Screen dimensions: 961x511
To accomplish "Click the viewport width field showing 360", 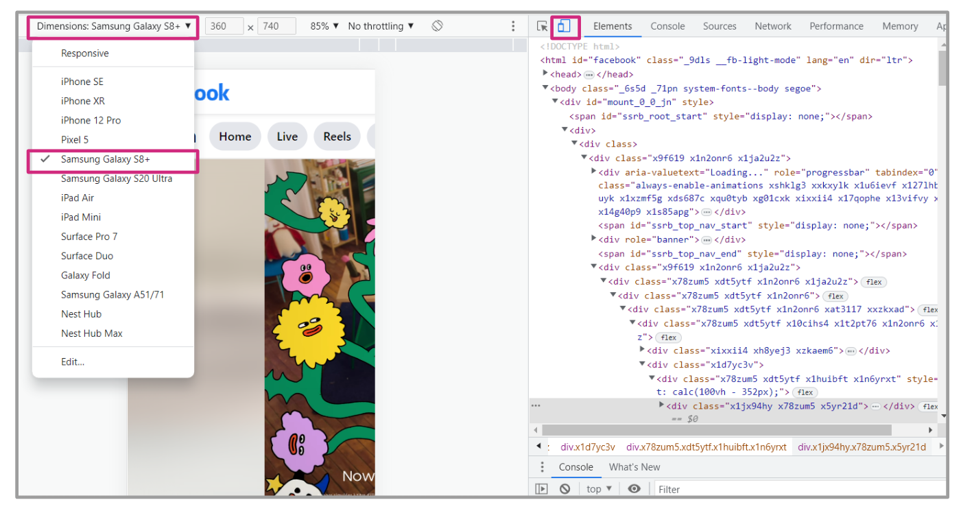I will tap(224, 26).
